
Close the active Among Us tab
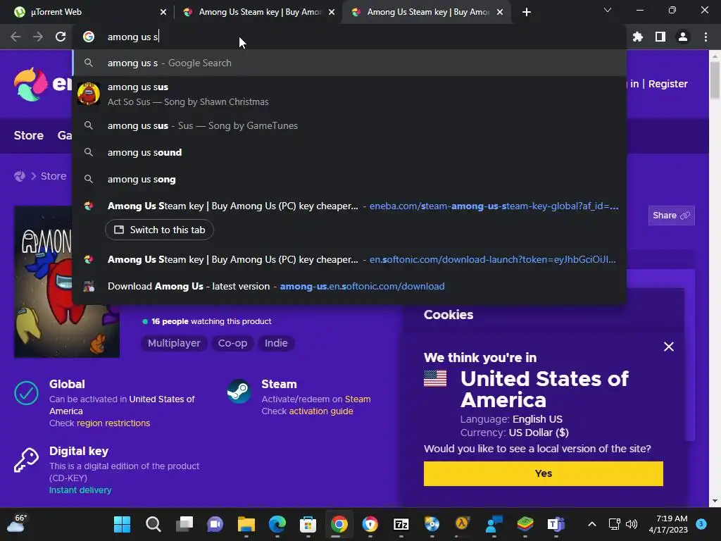pyautogui.click(x=500, y=12)
